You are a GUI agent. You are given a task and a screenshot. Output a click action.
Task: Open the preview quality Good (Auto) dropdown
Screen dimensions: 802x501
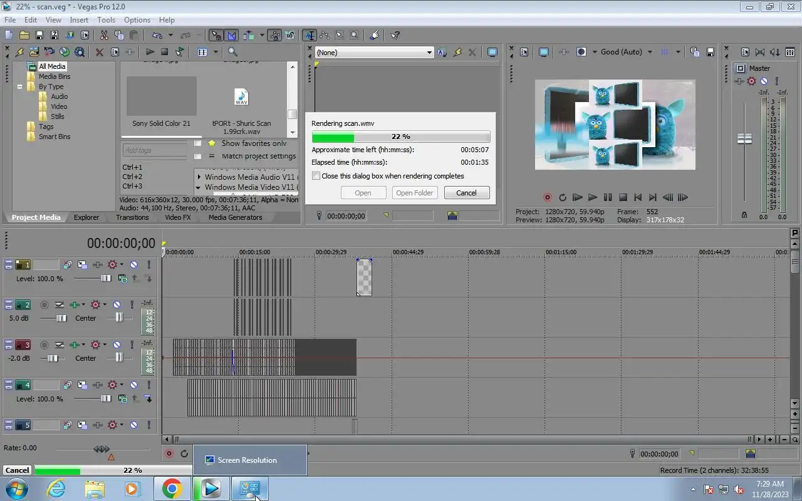(x=650, y=52)
